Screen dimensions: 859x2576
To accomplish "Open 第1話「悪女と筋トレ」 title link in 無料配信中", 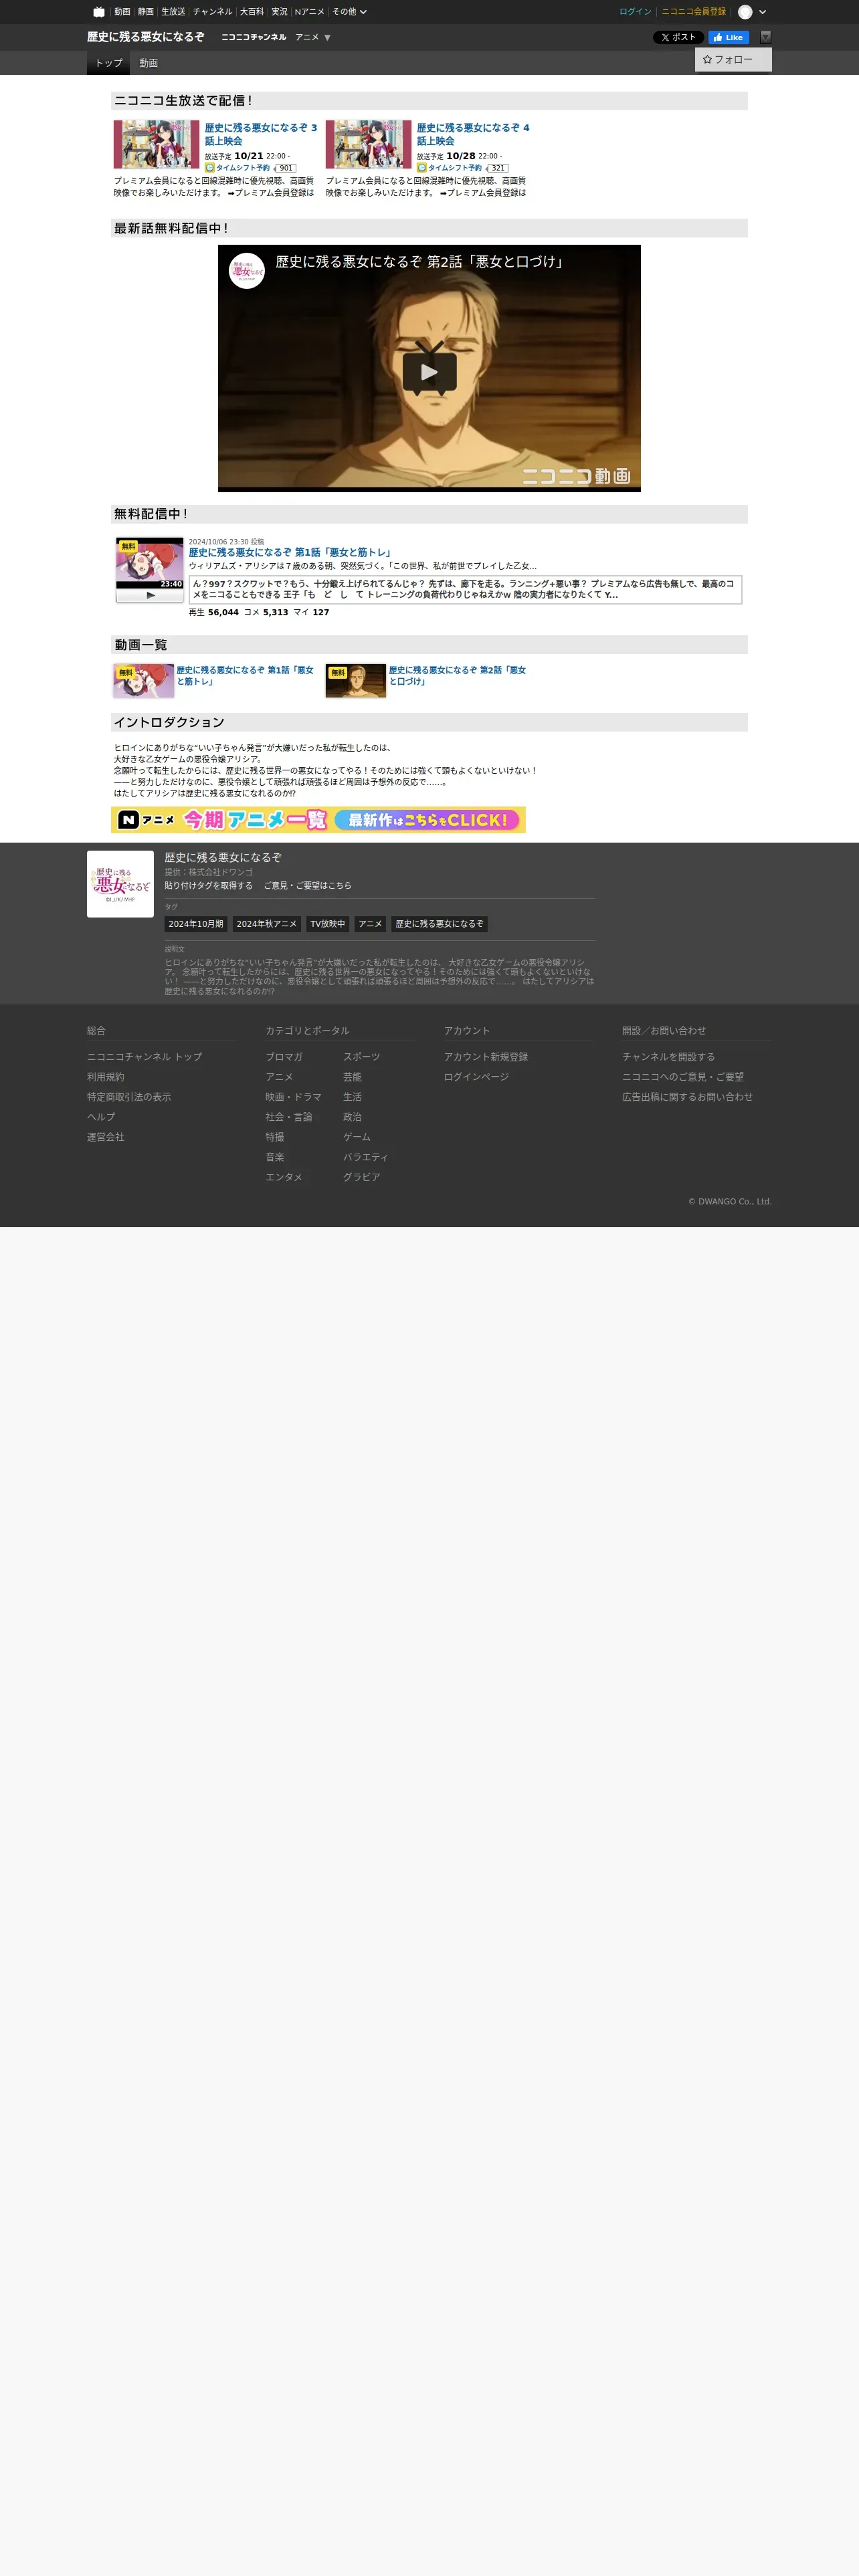I will (x=290, y=552).
